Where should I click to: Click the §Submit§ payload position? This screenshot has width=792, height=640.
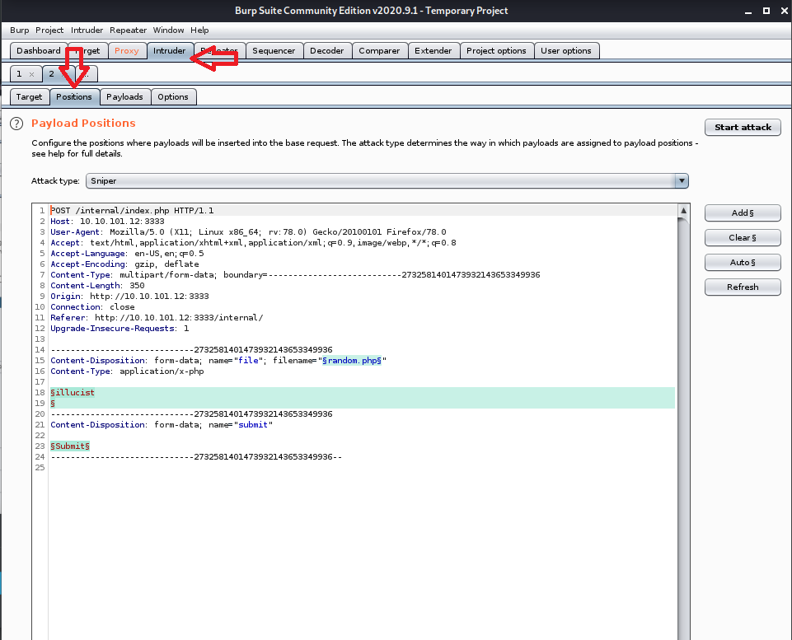70,446
